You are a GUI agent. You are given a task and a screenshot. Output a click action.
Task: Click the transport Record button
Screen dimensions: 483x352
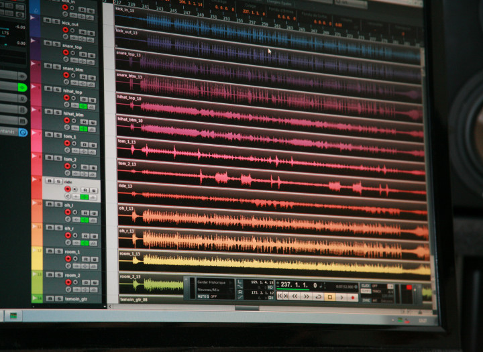tap(353, 296)
